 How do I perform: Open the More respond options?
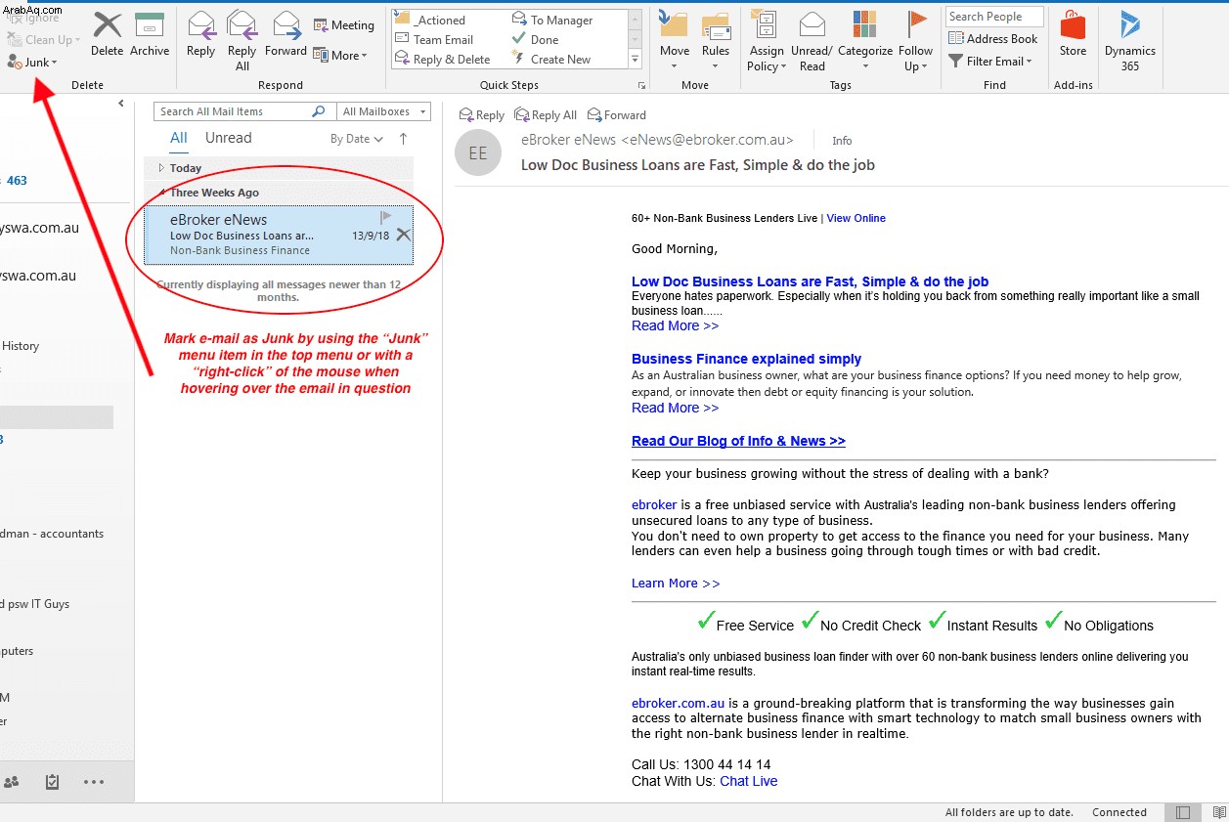(x=340, y=56)
